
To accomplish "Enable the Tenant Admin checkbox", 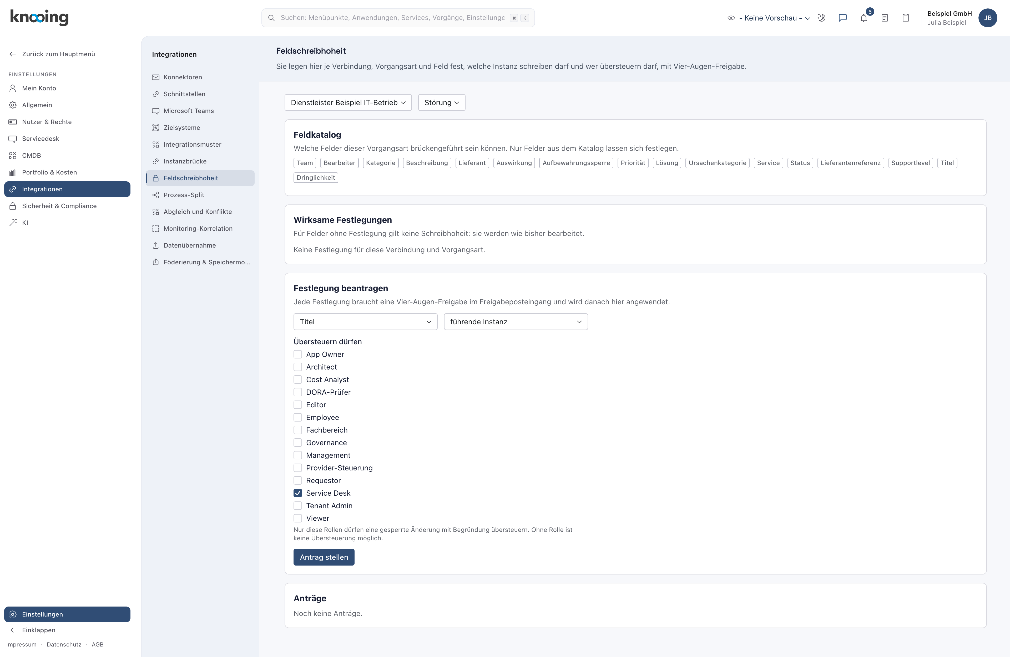I will 298,506.
